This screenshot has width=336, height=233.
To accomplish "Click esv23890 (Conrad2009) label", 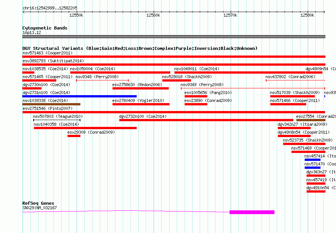I will click(x=208, y=100).
